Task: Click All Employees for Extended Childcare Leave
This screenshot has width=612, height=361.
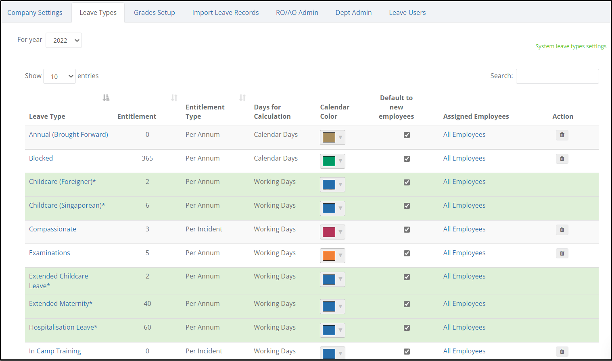Action: [464, 276]
